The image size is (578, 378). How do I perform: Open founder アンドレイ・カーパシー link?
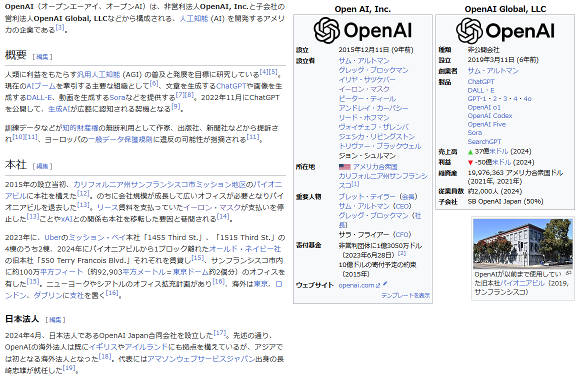(x=373, y=108)
